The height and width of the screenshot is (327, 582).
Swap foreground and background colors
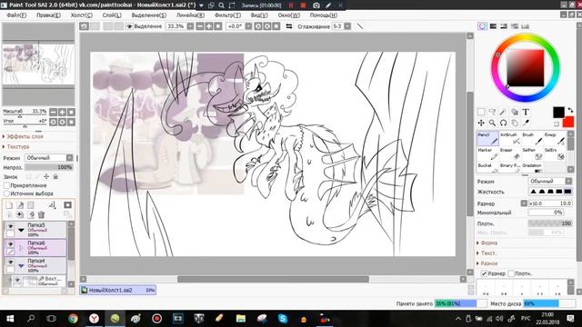pos(570,110)
